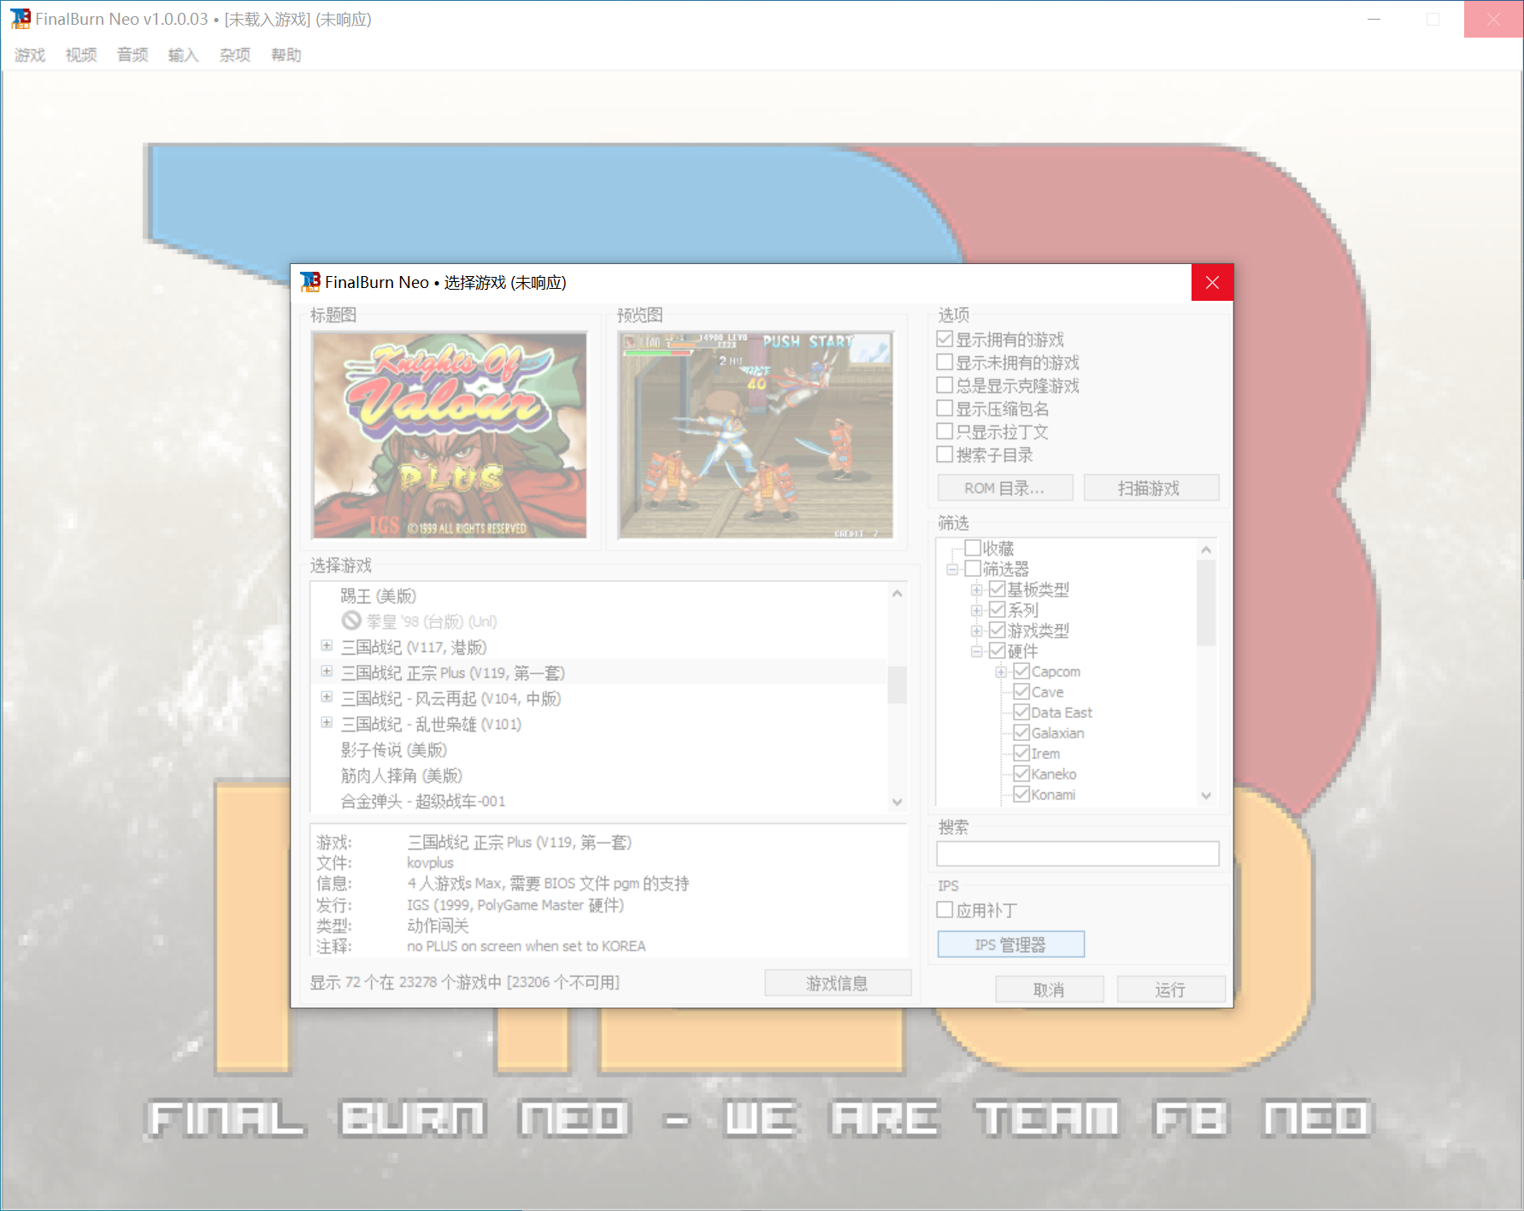The width and height of the screenshot is (1524, 1211).
Task: Click 运行 to run the game
Action: coord(1170,990)
